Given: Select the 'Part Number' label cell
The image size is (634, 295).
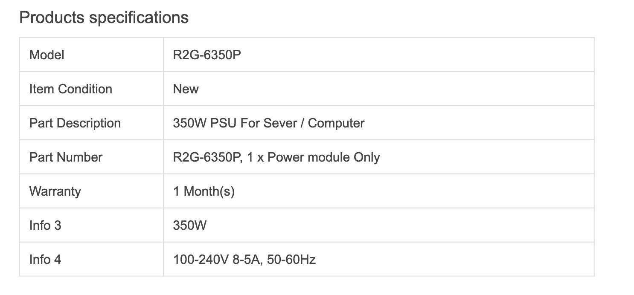Looking at the screenshot, I should [66, 157].
